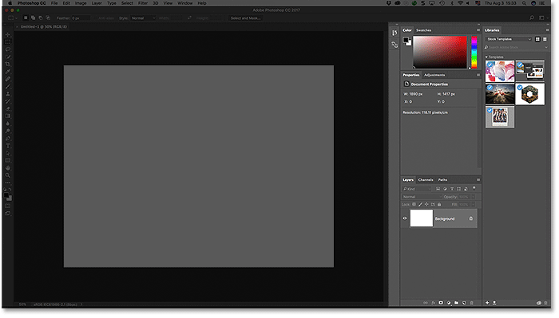Screen dimensions: 559x318
Task: Create a new group folder icon
Action: (456, 303)
